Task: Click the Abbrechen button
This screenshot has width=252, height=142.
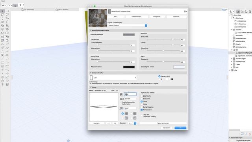Action: tap(167, 128)
